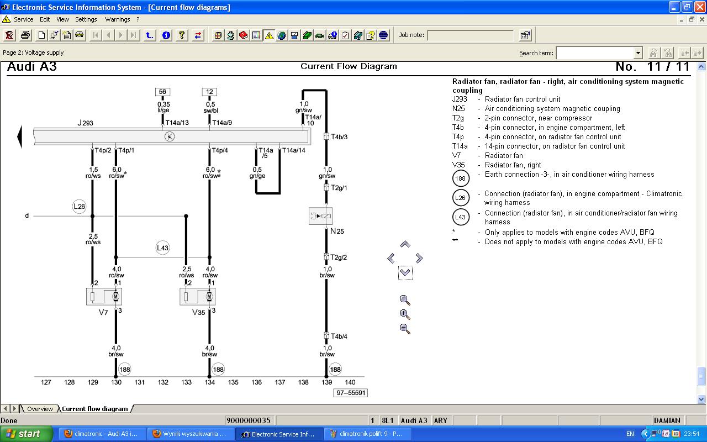Click the globe icon in toolbar

pos(282,35)
